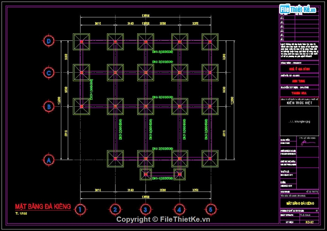Click the "3200" dimension left of the plan

point(66,57)
